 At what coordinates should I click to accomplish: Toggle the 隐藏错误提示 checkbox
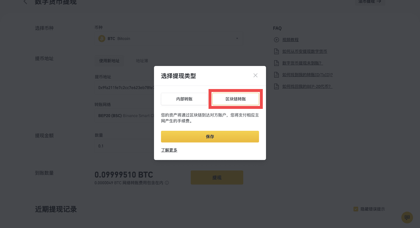[356, 209]
